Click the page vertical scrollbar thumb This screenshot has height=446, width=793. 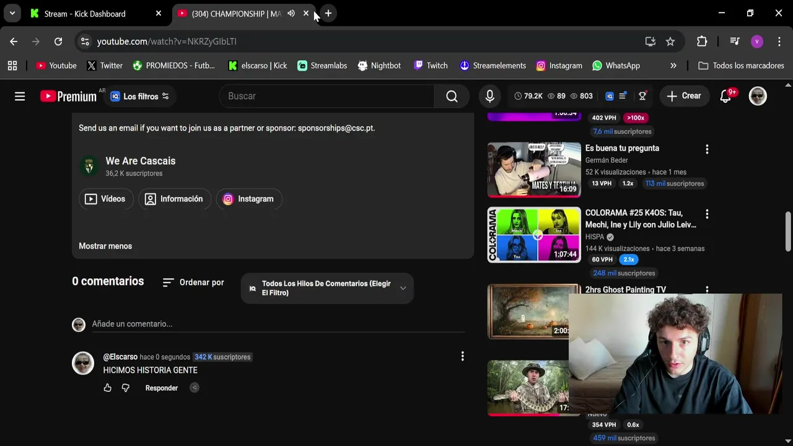788,232
